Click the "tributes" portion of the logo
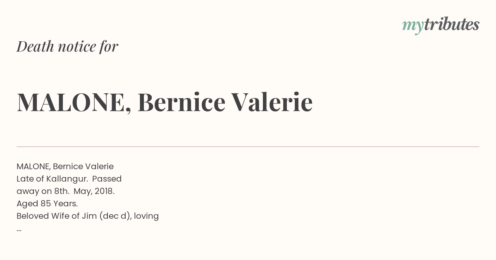Viewport: 496px width, 260px height. coord(451,24)
